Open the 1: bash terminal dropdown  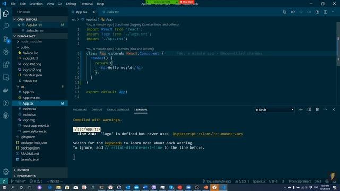[274, 110]
